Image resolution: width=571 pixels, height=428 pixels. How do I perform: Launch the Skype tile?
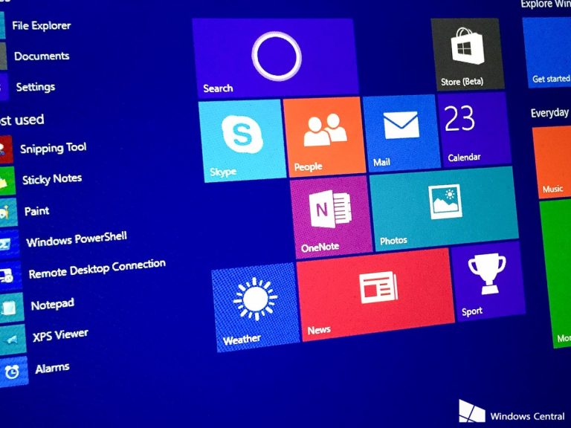pos(242,140)
